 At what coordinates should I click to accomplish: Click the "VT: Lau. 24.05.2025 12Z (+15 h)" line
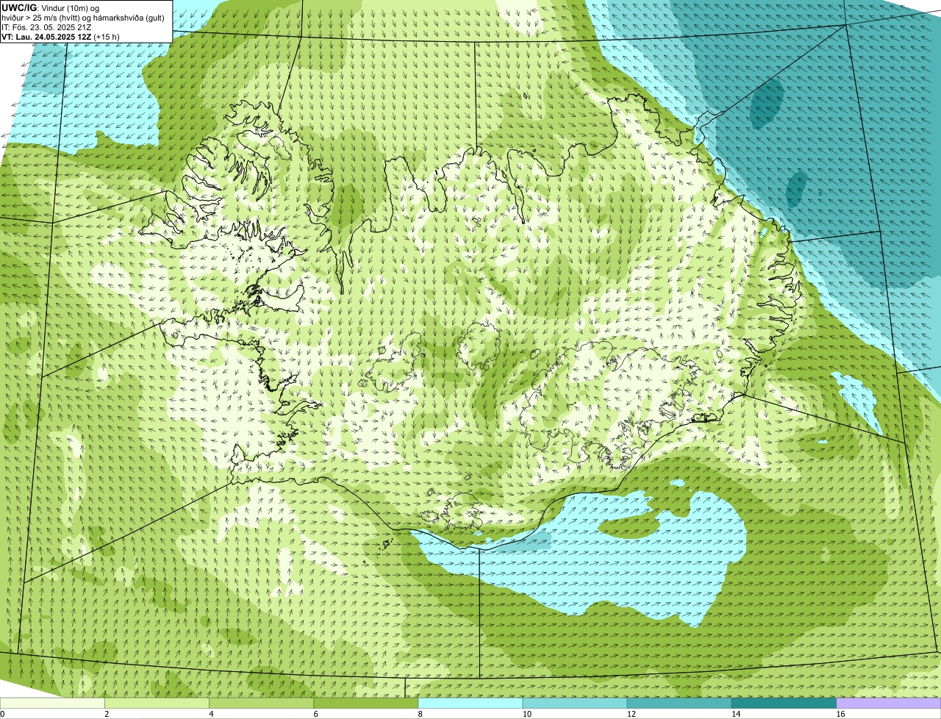[x=60, y=37]
